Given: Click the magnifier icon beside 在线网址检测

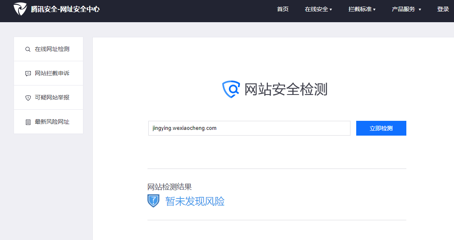Looking at the screenshot, I should pyautogui.click(x=28, y=49).
